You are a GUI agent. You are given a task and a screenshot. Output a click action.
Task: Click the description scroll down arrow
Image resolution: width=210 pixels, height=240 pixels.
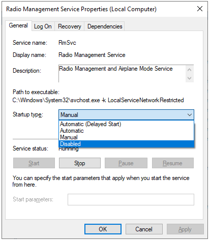[x=190, y=78]
